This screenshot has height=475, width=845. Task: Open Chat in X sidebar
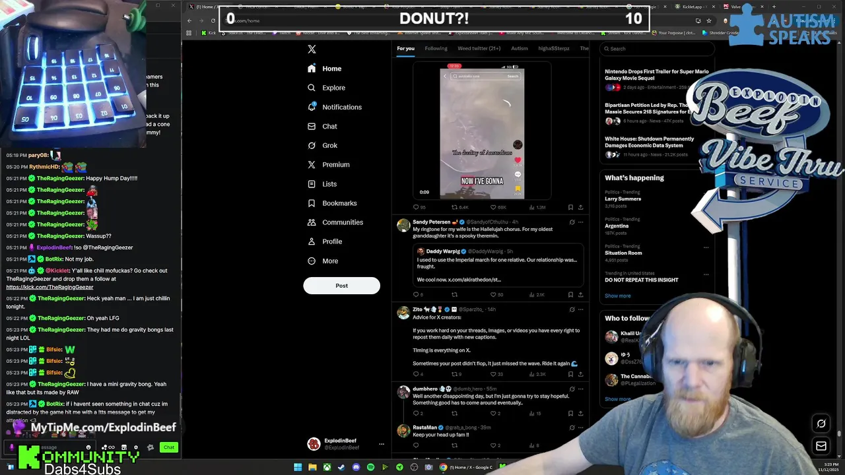click(322, 126)
